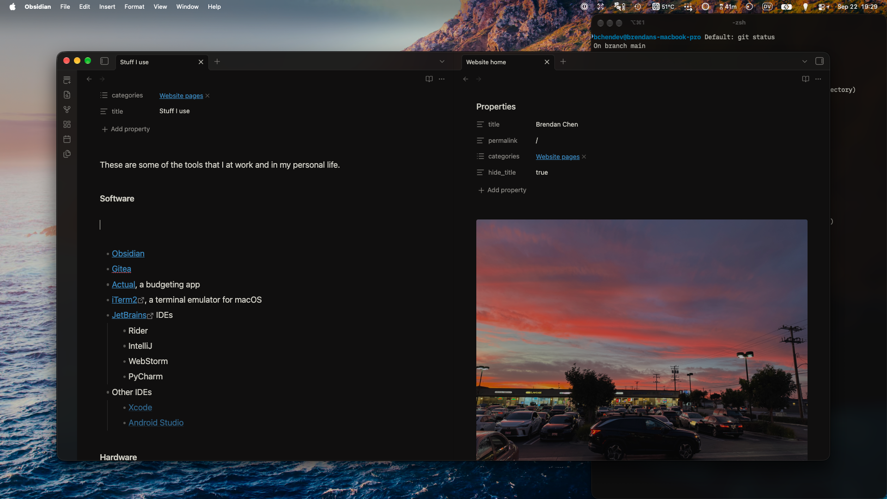Open quick switcher icon in left ribbon
The width and height of the screenshot is (887, 499).
[67, 95]
